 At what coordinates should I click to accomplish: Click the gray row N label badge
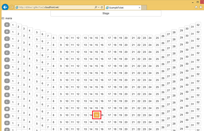point(7,116)
